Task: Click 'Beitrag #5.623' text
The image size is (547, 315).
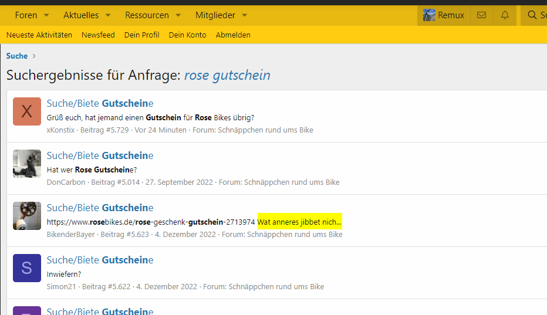Action: (125, 235)
